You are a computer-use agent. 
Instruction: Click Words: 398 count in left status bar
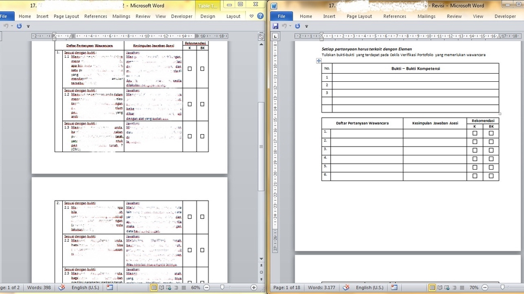click(x=39, y=287)
